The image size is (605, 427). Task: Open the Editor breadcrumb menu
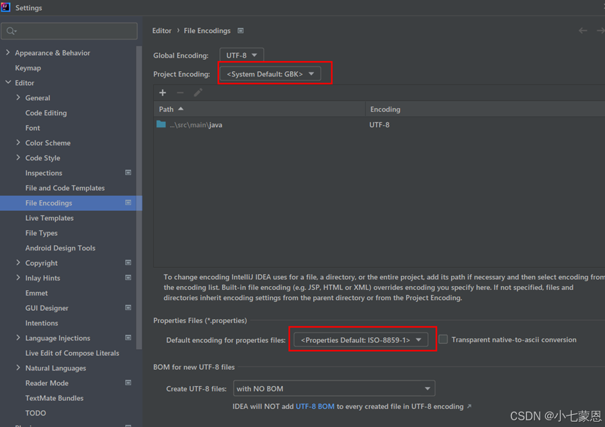pyautogui.click(x=161, y=30)
